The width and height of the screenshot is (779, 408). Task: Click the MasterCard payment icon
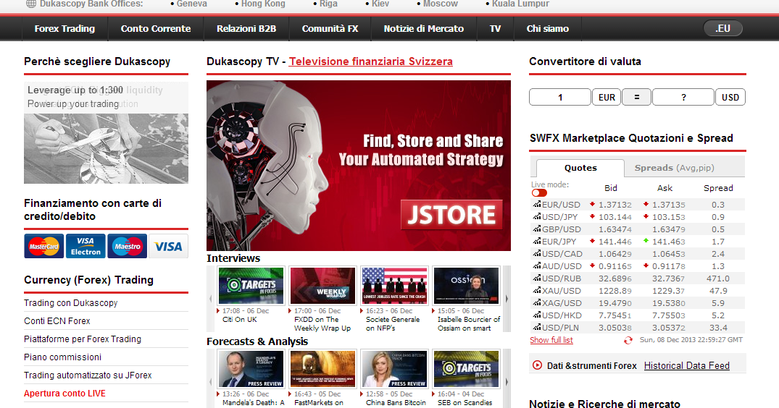pyautogui.click(x=43, y=246)
